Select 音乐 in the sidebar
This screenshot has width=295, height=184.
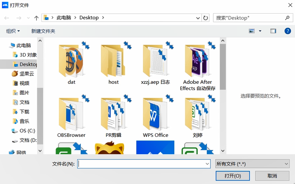(21, 121)
